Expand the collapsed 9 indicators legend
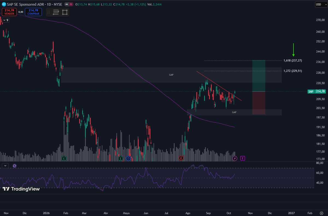 coord(5,20)
